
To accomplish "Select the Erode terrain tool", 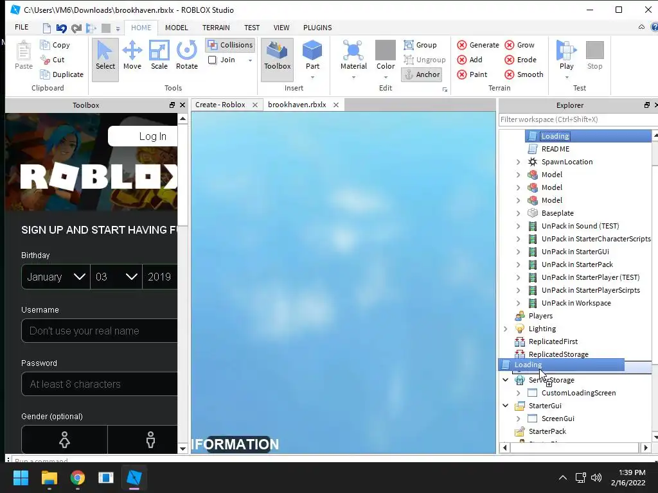I will (520, 60).
